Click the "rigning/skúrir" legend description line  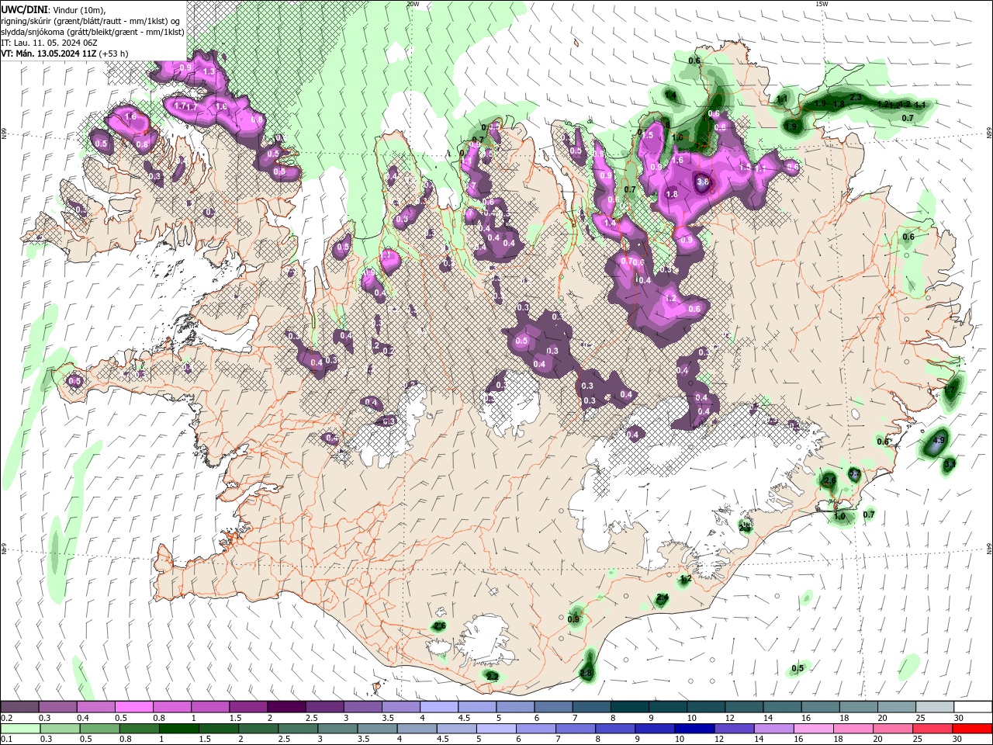92,20
